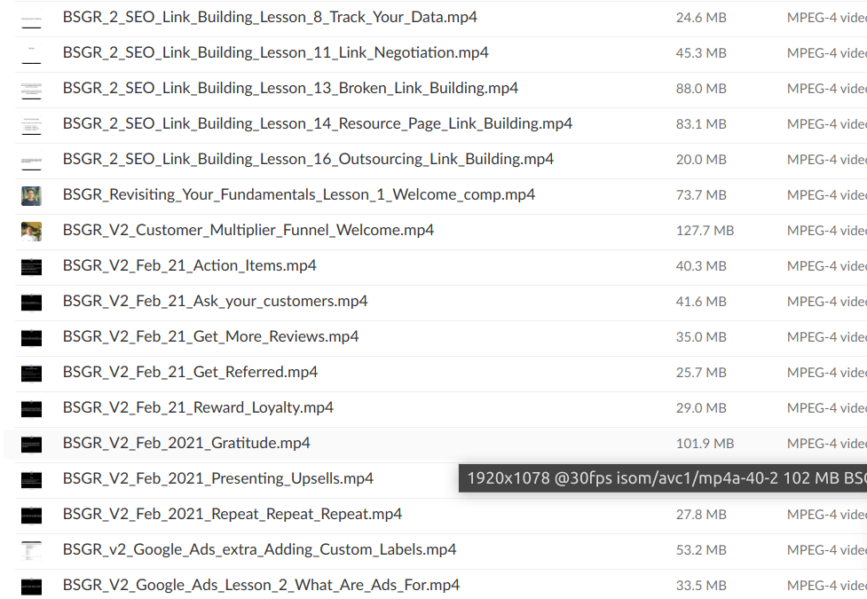This screenshot has width=867, height=599.
Task: Click the Feb_2021_Gratitude.mp4 file icon
Action: pos(31,444)
